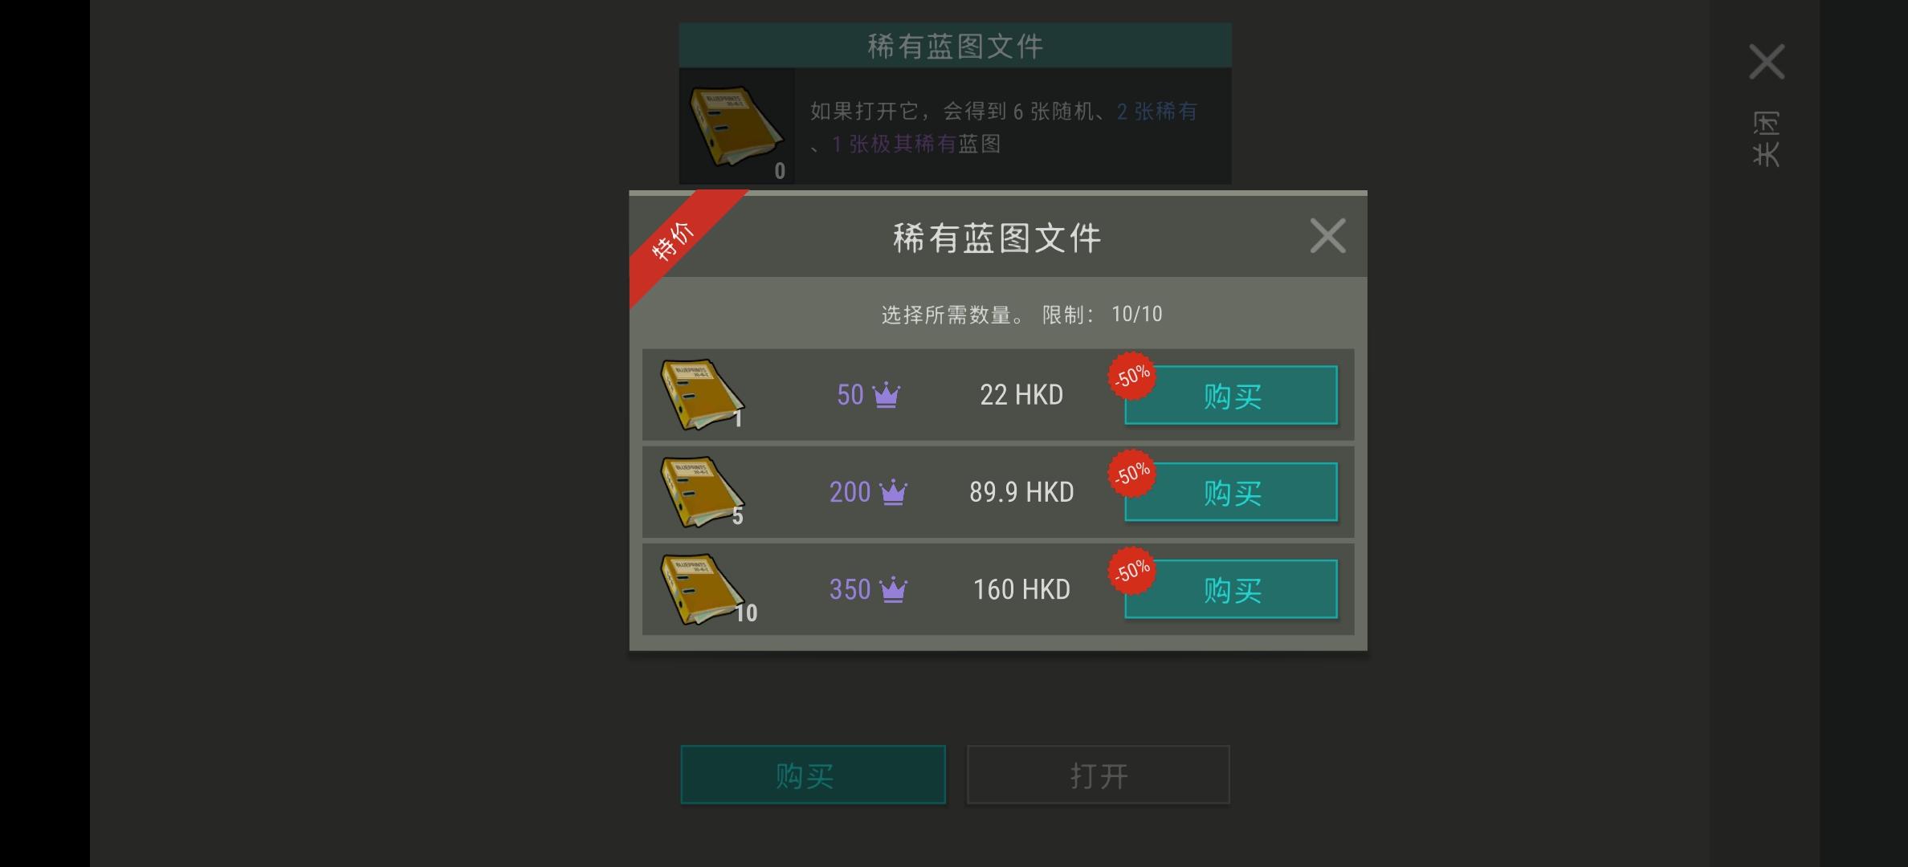Buy 5 blueprint files for 89.9 HKD

[1231, 492]
